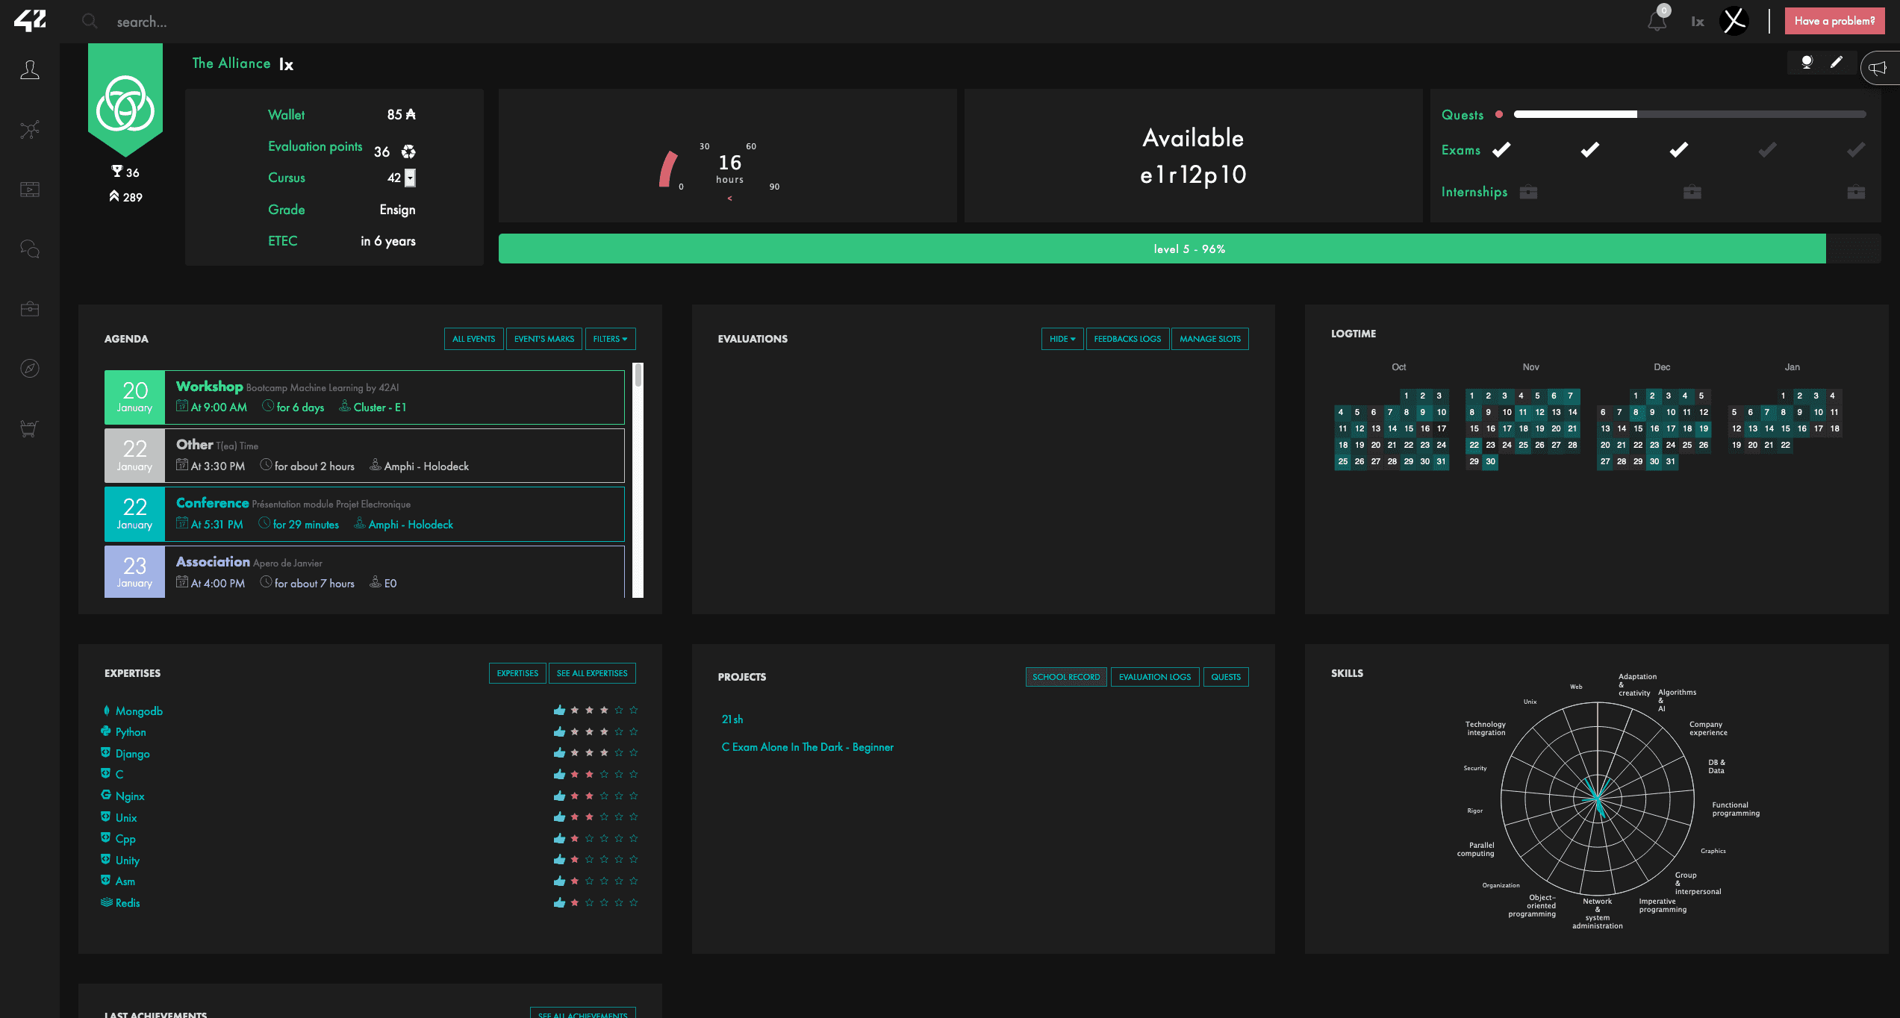This screenshot has height=1018, width=1900.
Task: Open the Agenda FILTERS dropdown
Action: pos(610,339)
